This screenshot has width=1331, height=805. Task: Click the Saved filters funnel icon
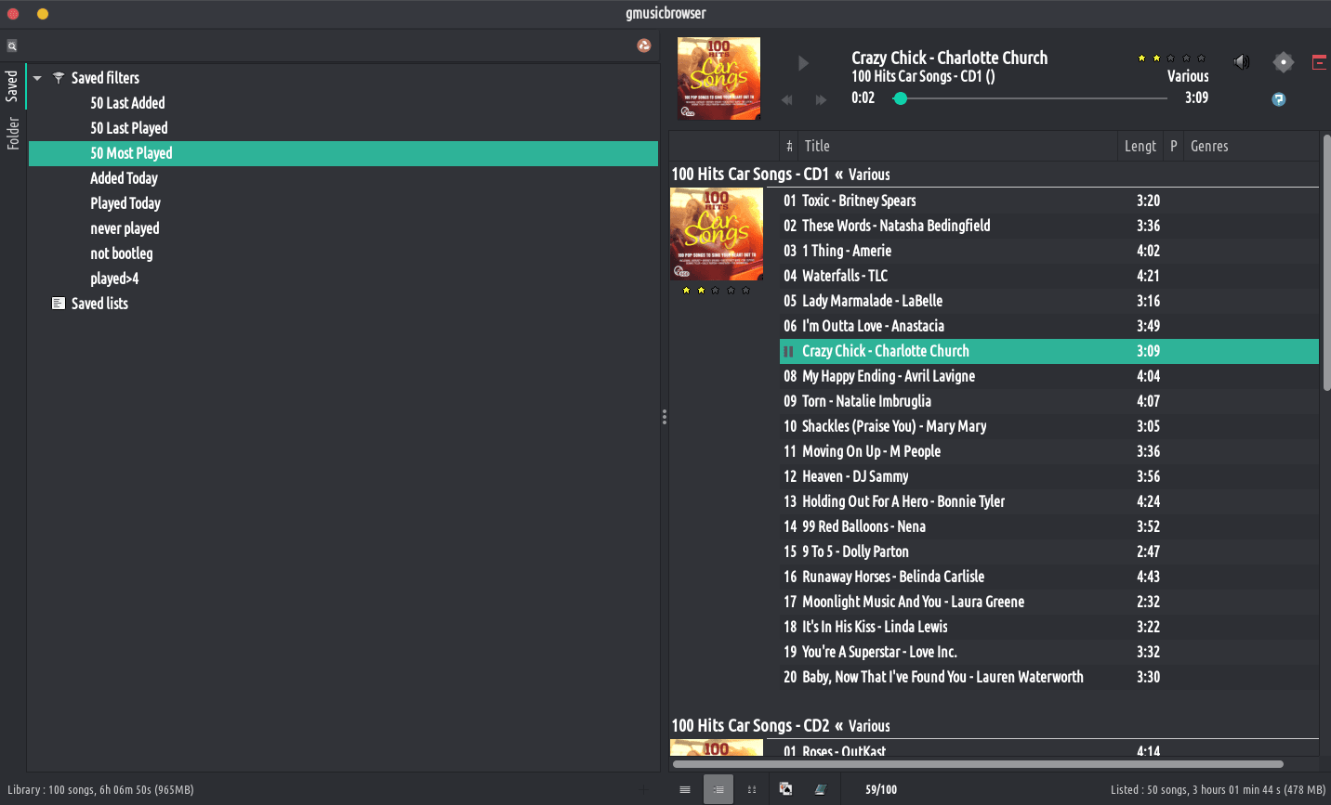[59, 78]
